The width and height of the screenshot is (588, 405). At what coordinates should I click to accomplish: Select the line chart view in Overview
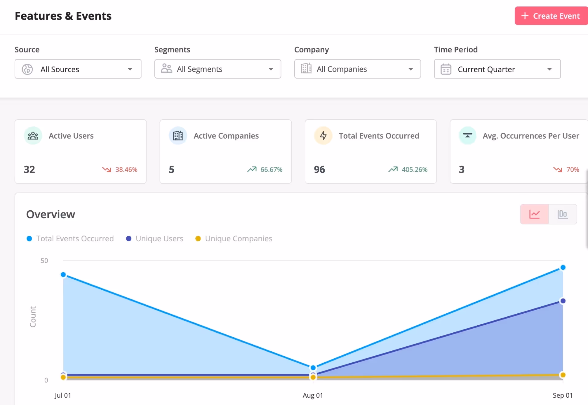[x=534, y=214]
